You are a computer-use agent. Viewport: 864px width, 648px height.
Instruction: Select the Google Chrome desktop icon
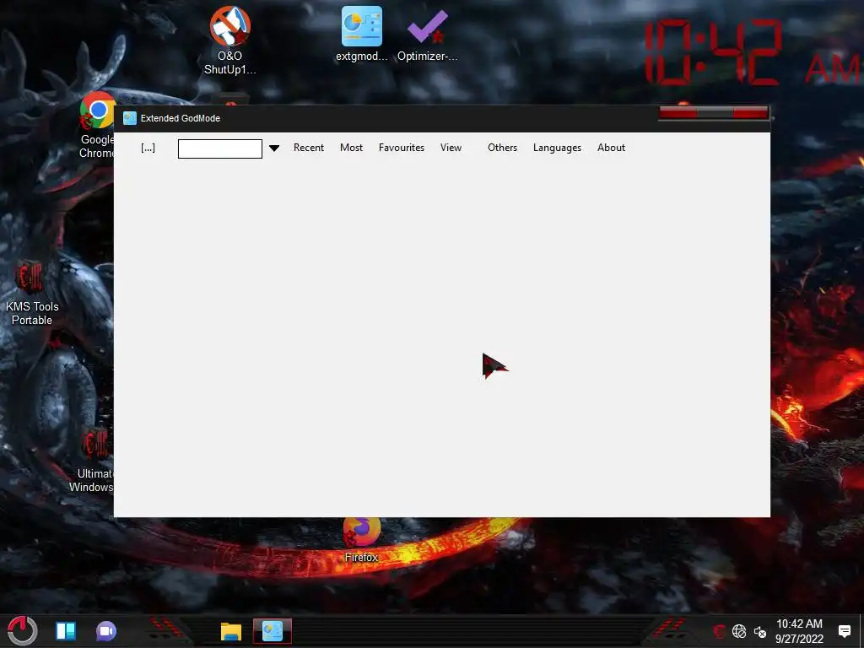click(97, 126)
